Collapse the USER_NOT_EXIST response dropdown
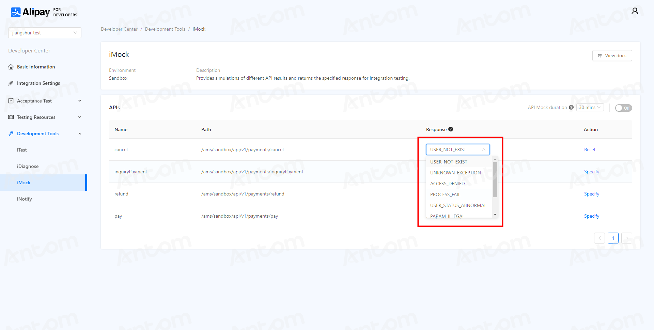The height and width of the screenshot is (330, 654). tap(458, 150)
